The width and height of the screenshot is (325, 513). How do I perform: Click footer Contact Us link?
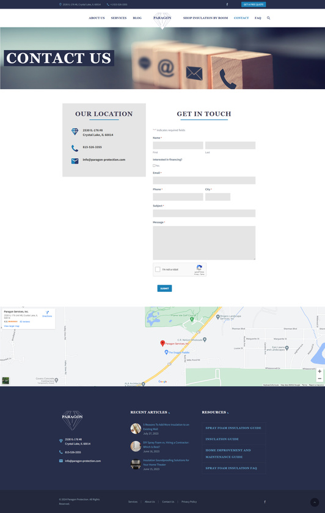tap(168, 501)
